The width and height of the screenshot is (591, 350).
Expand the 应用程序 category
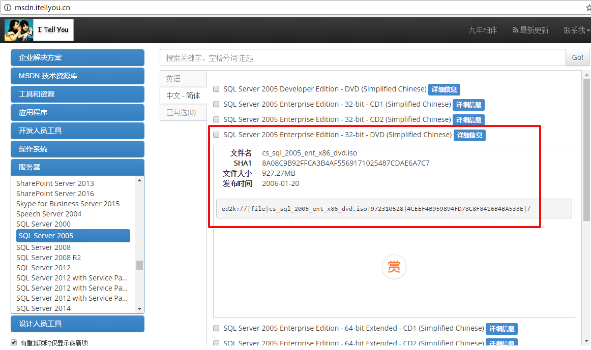78,113
